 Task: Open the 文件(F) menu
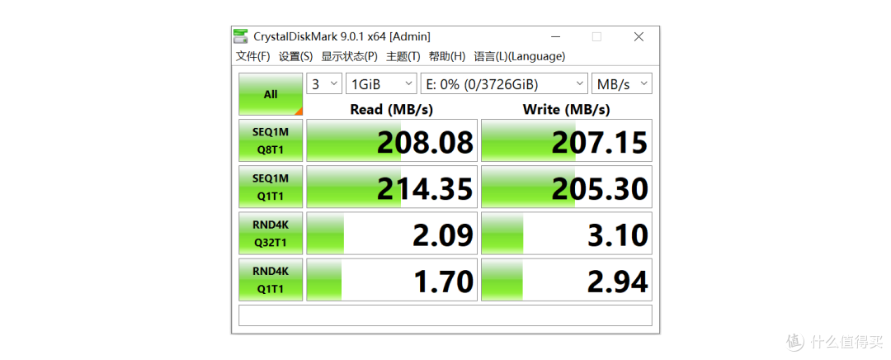253,56
